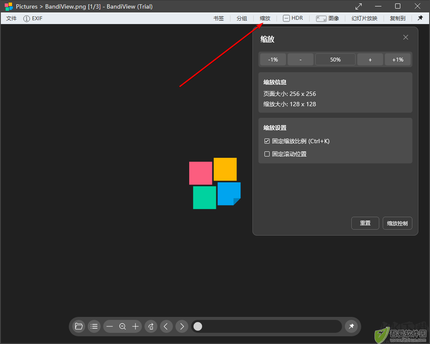The image size is (430, 344).
Task: Open the 书签 bookmarks menu
Action: click(218, 18)
